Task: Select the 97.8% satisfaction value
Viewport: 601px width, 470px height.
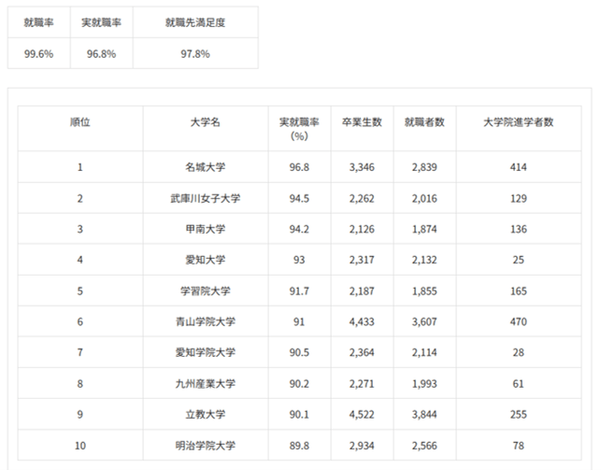Action: (195, 54)
